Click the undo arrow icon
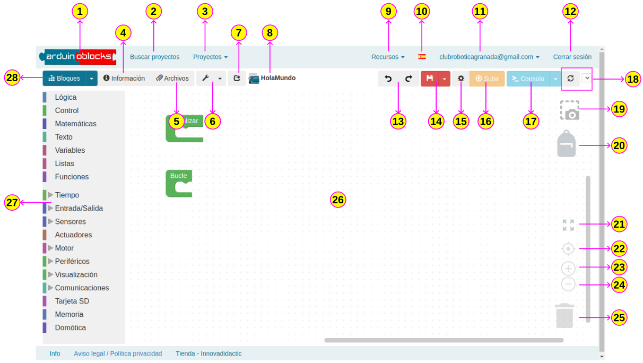Screen dimensions: 643x363 click(x=388, y=79)
